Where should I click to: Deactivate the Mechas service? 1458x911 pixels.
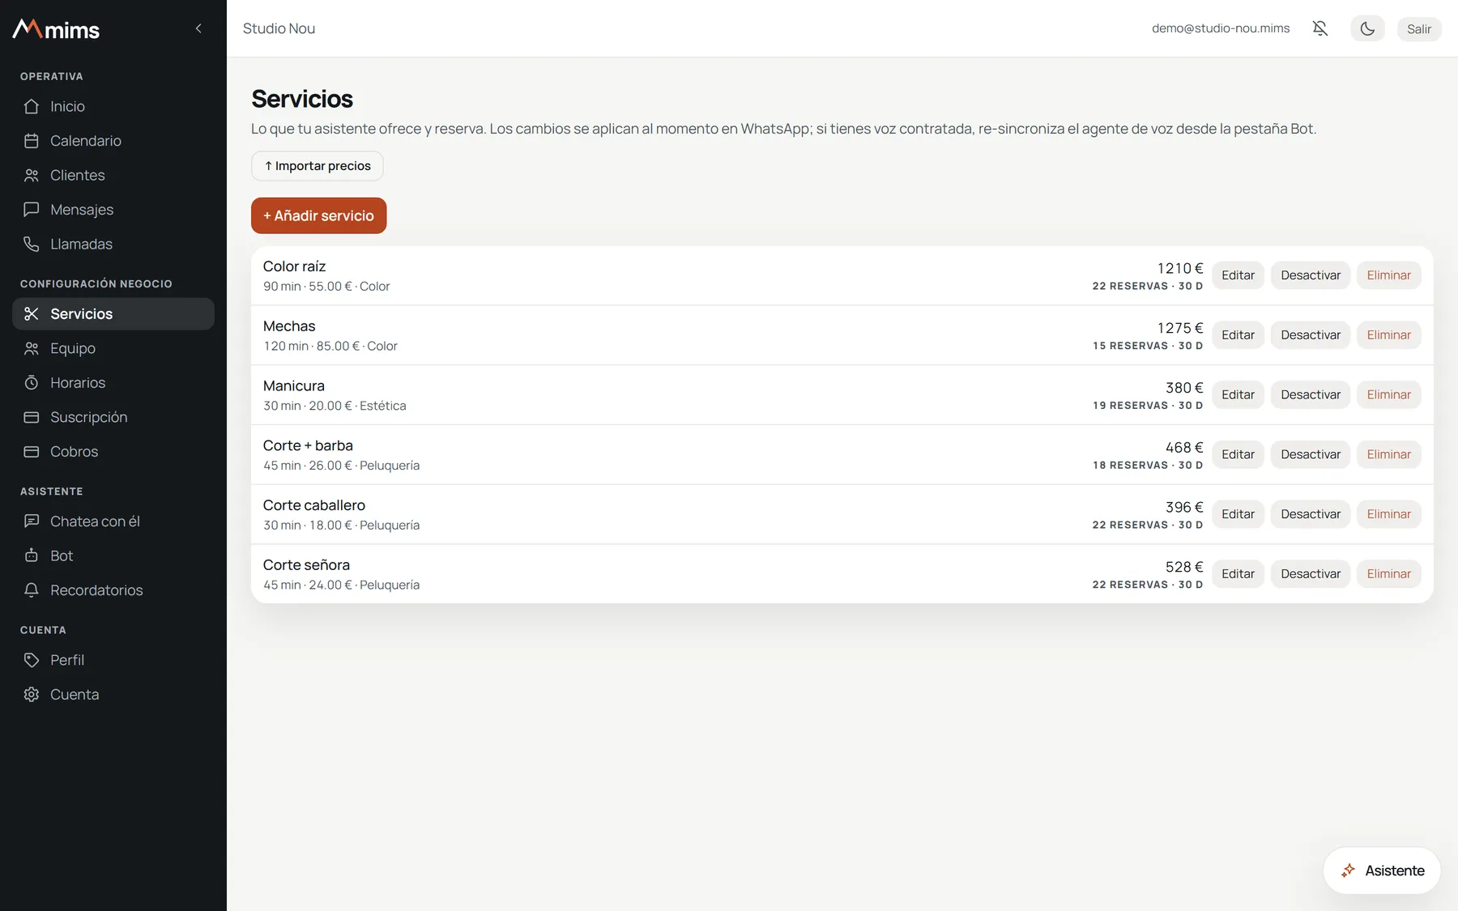(x=1311, y=335)
